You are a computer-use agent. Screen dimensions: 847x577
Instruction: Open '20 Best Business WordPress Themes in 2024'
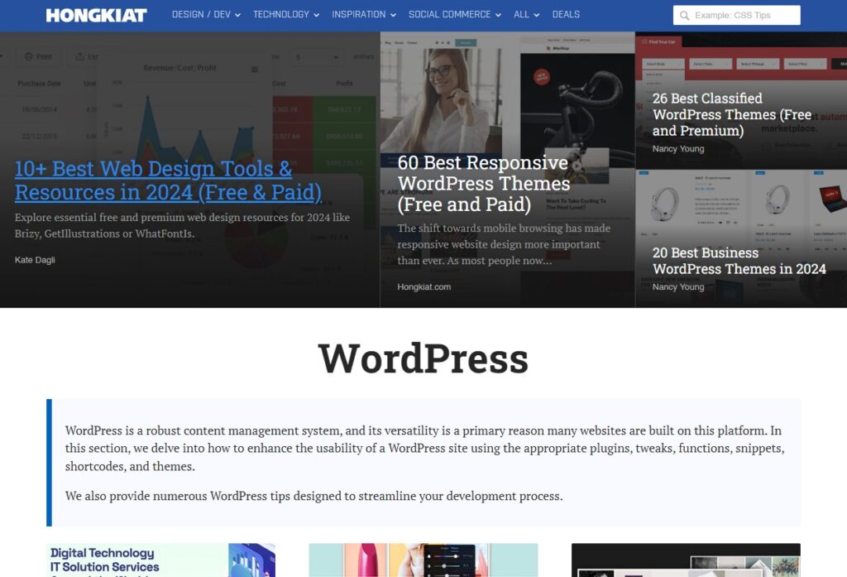coord(739,261)
